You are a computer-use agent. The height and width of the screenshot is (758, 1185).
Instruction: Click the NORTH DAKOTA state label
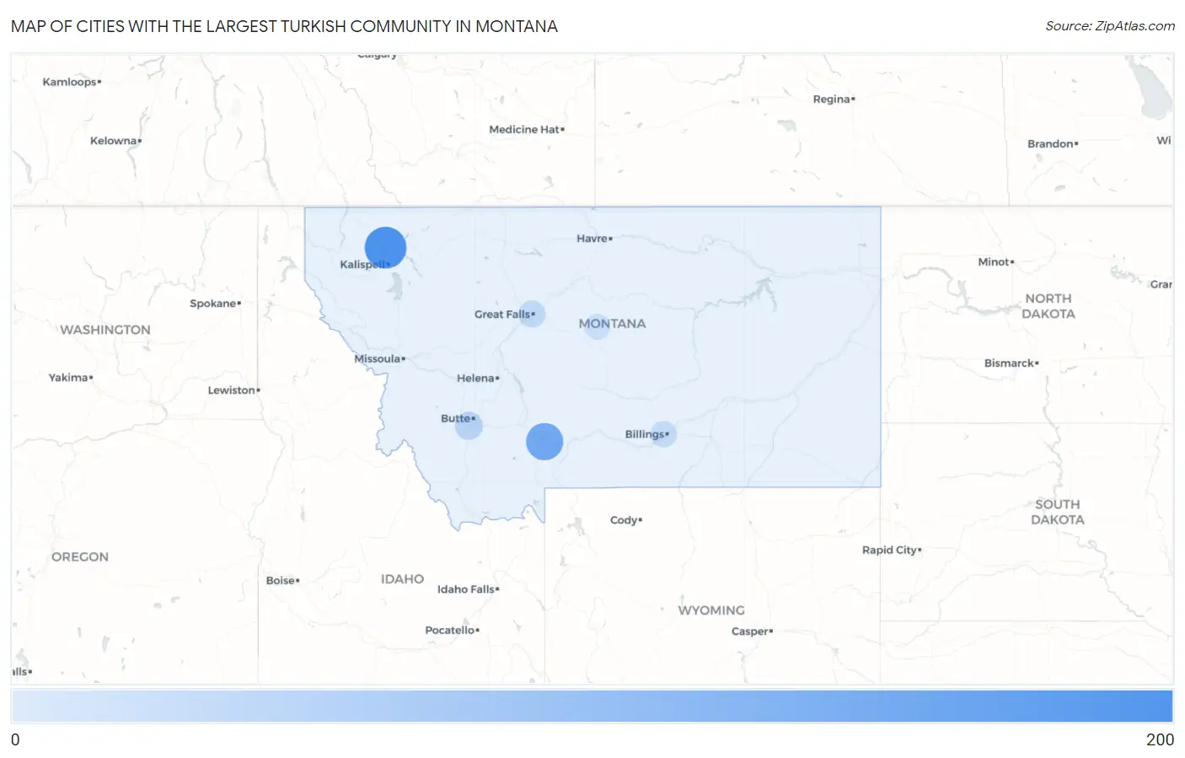coord(1048,306)
